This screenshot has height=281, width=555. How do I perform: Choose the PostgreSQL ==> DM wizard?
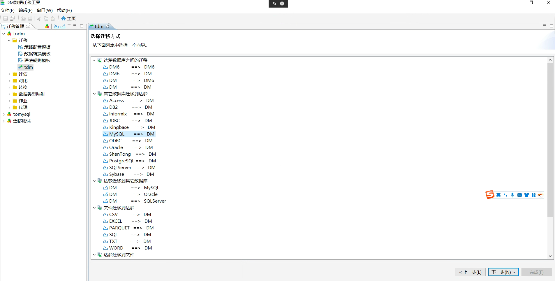click(x=130, y=161)
